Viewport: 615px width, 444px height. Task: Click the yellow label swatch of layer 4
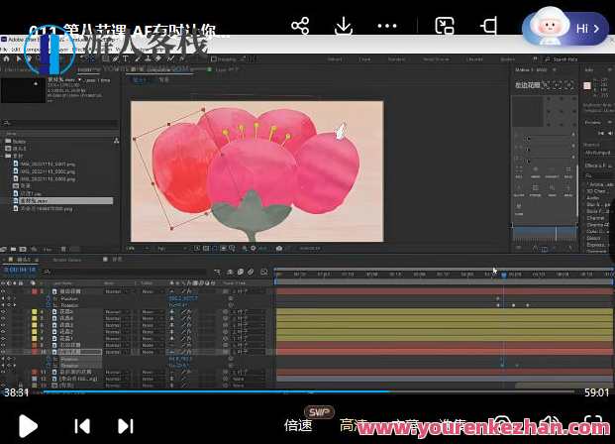[34, 312]
